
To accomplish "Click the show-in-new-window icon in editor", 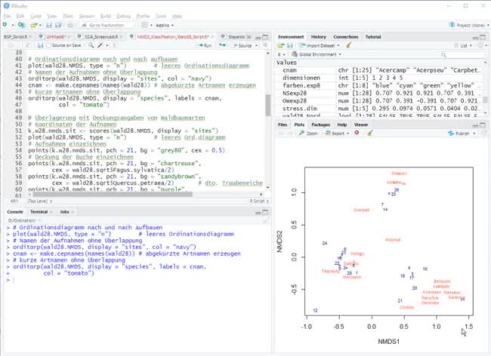I will click(x=27, y=46).
